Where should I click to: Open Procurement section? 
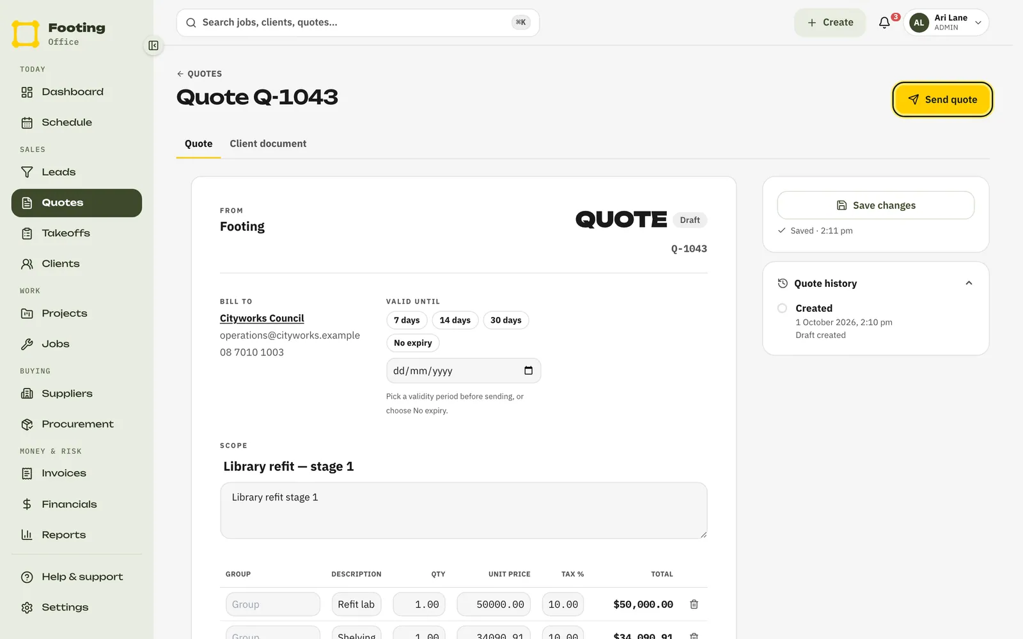[77, 424]
